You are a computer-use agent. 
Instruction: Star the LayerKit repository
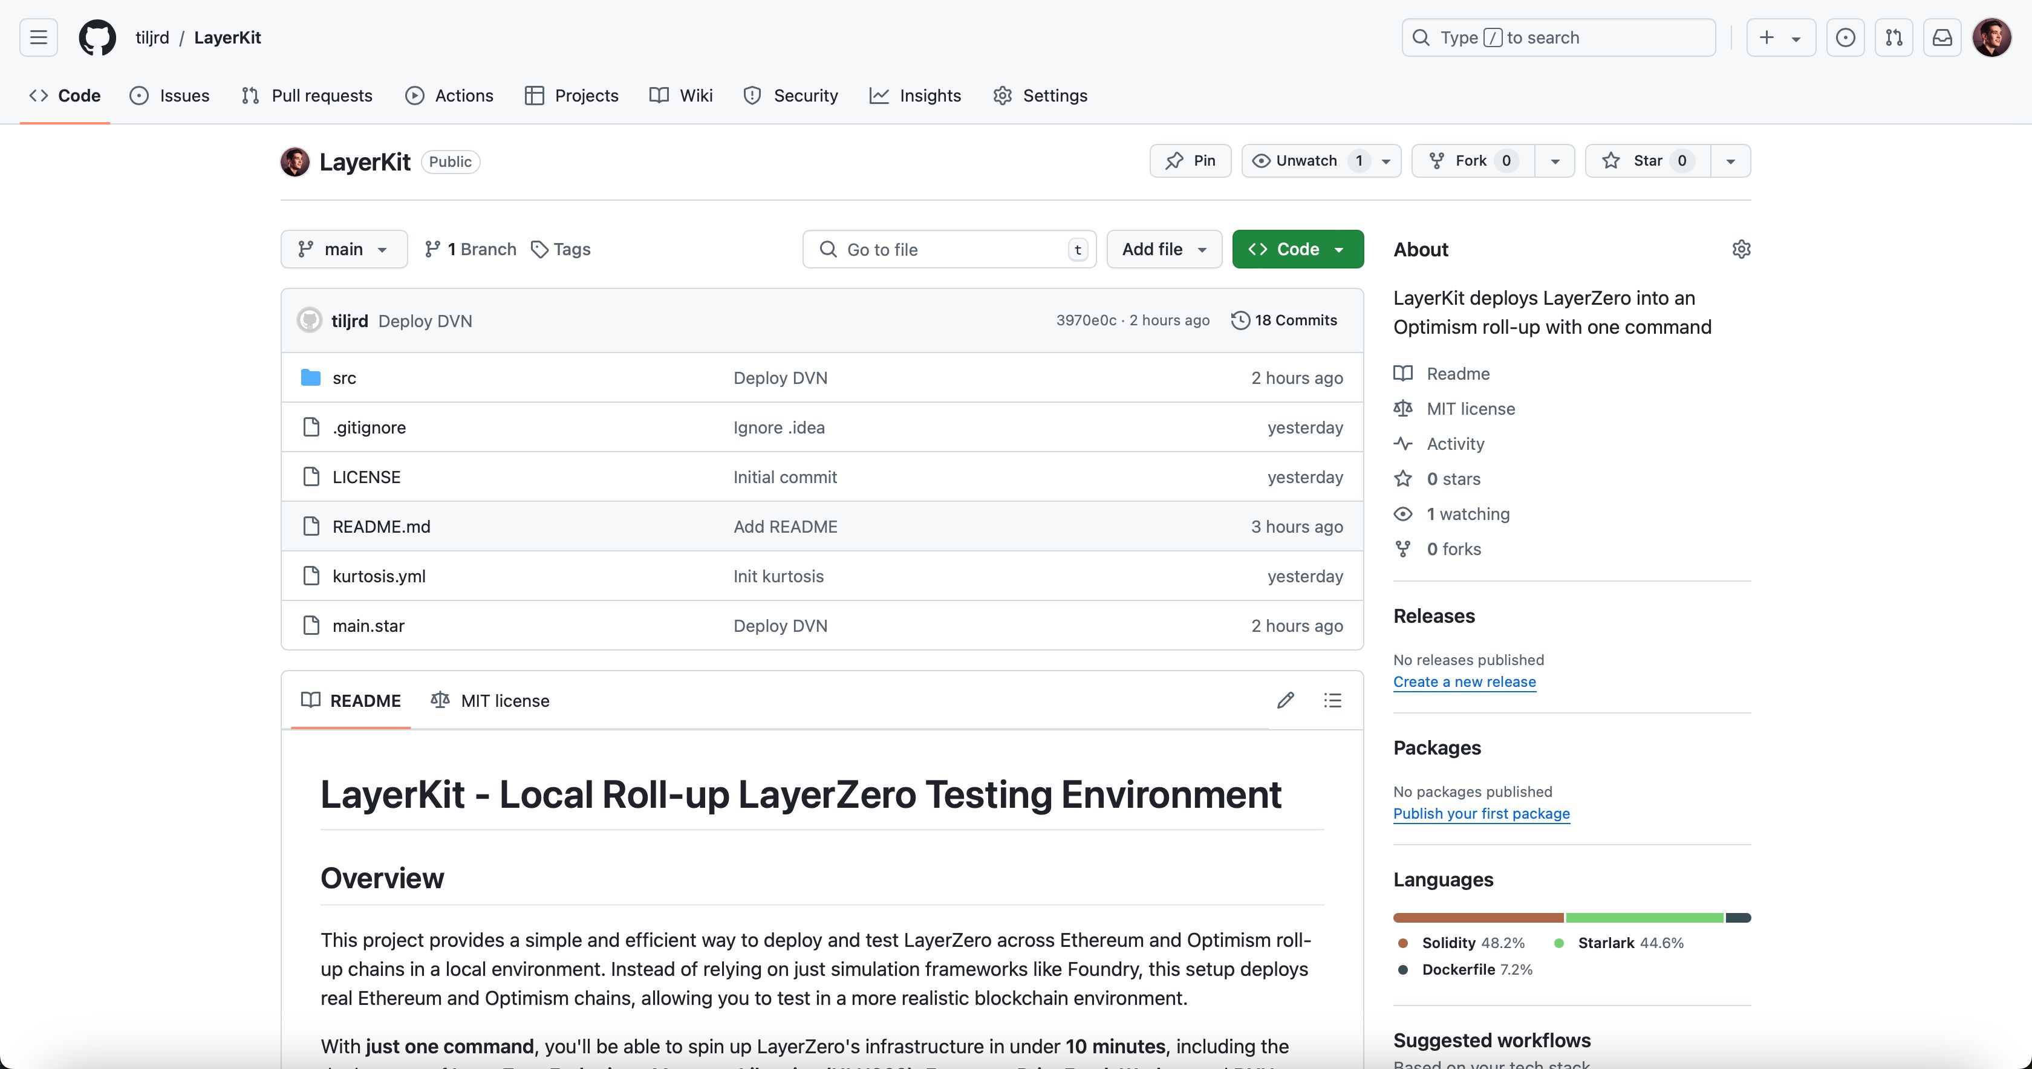coord(1647,161)
